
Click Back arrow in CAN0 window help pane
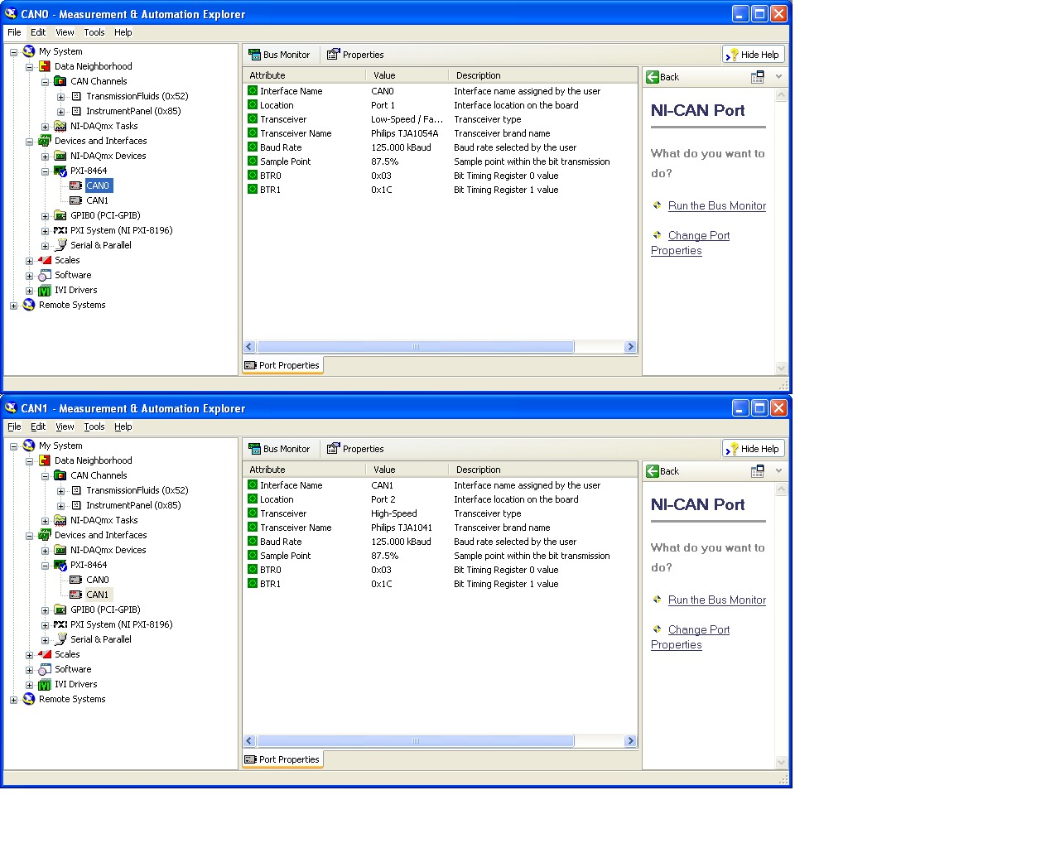(653, 77)
